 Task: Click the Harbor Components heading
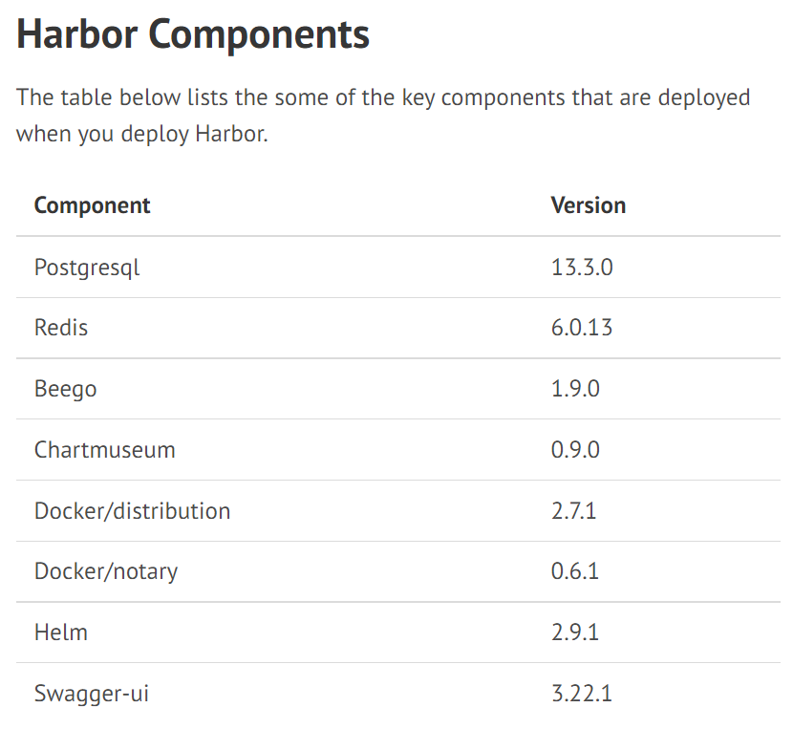click(193, 35)
